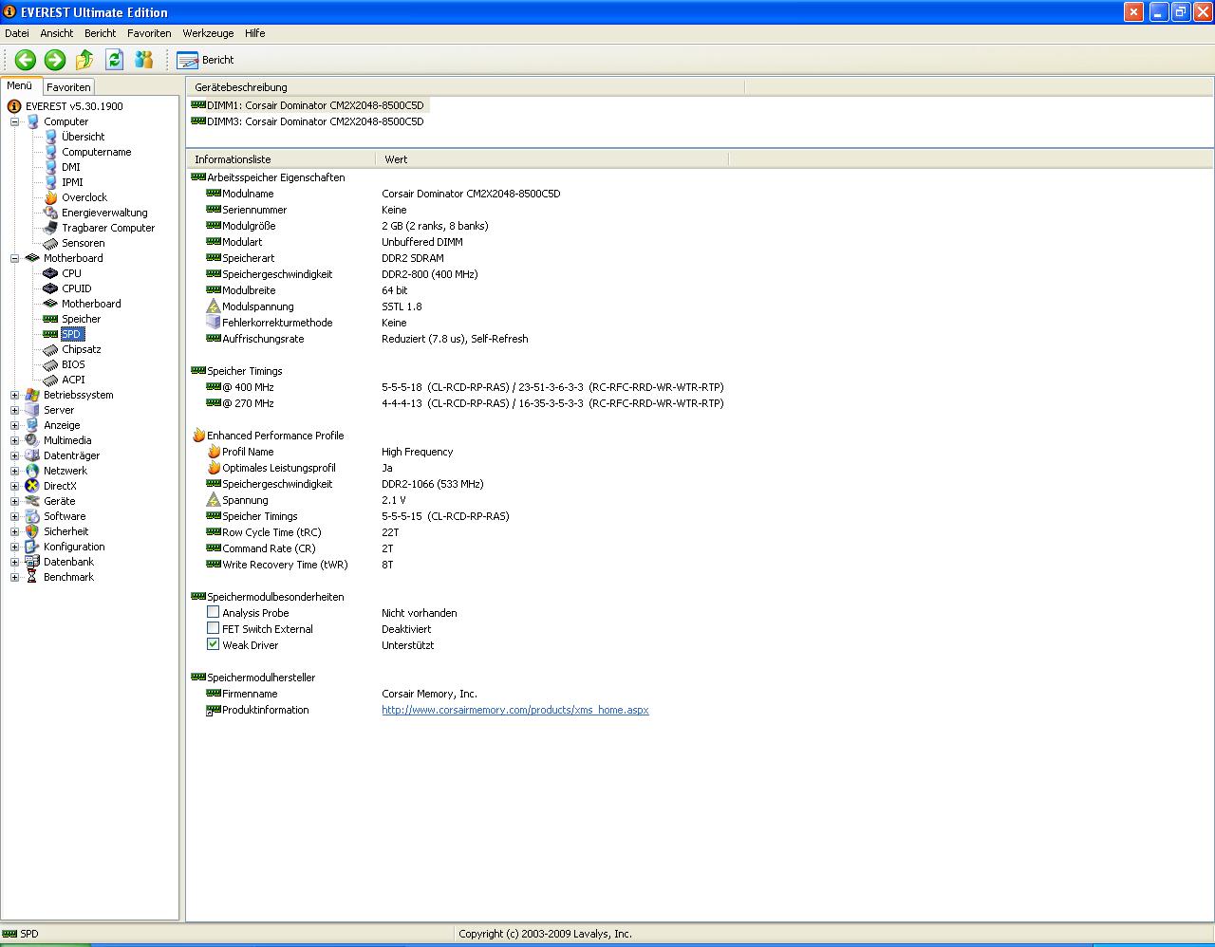Click the Spannung value 2.1 V
The height and width of the screenshot is (947, 1215).
tap(394, 500)
